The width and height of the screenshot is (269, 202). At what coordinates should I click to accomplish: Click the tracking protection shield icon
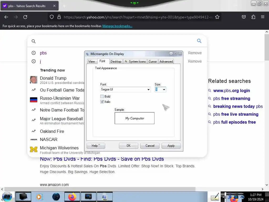click(x=52, y=17)
